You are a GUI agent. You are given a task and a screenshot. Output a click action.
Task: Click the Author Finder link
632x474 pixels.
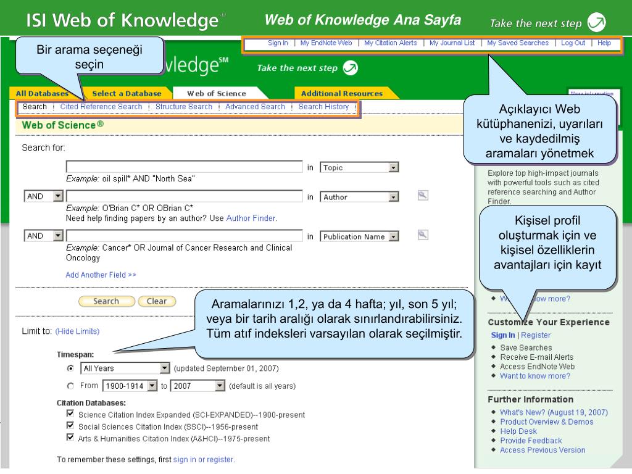point(251,218)
